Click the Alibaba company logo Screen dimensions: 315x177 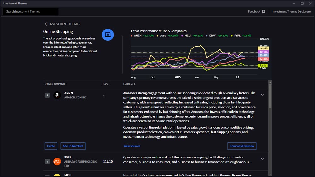click(57, 161)
